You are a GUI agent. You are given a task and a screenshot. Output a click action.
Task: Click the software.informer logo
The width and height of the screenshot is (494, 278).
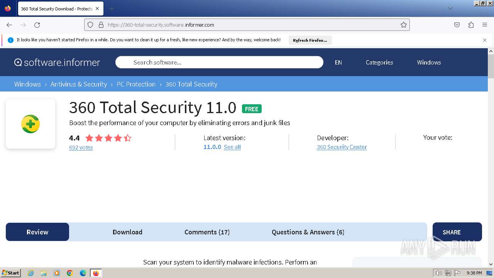point(57,62)
